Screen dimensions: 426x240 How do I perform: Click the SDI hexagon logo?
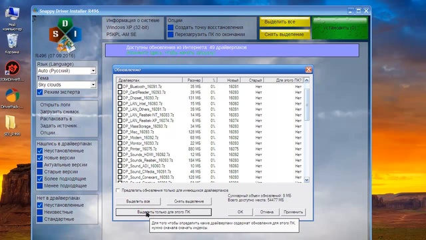pyautogui.click(x=65, y=35)
